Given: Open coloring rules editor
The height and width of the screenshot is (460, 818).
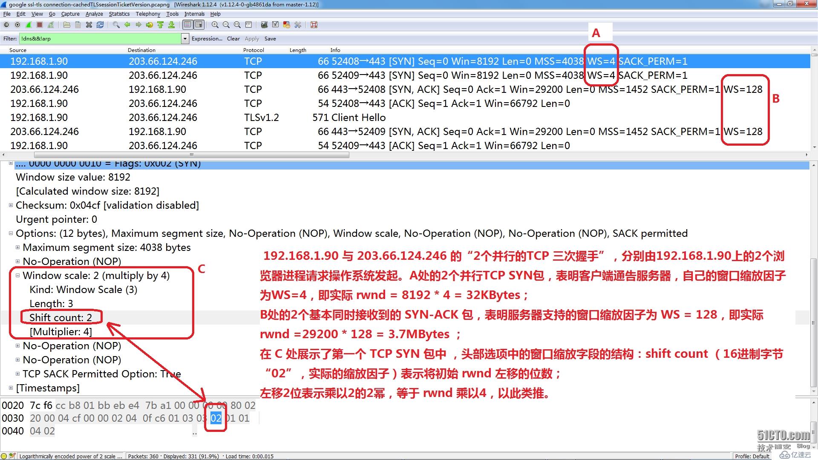Looking at the screenshot, I should [x=286, y=25].
